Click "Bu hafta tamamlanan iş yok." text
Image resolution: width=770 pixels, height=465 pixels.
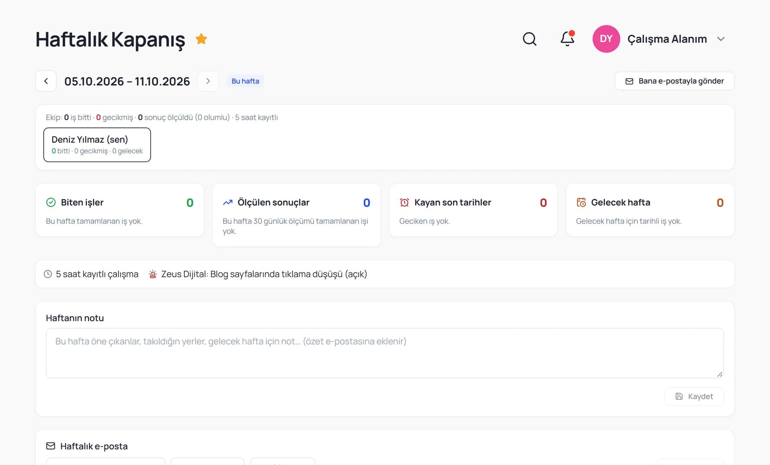94,221
